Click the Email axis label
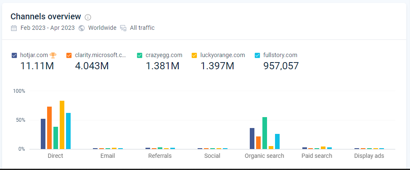The image size is (410, 170). click(108, 156)
